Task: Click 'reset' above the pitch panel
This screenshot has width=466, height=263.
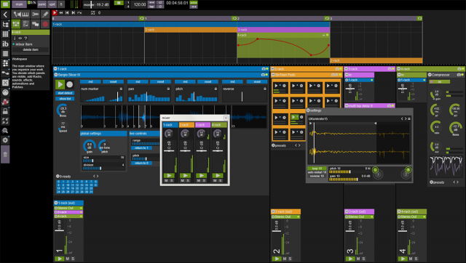Action: 208,81
